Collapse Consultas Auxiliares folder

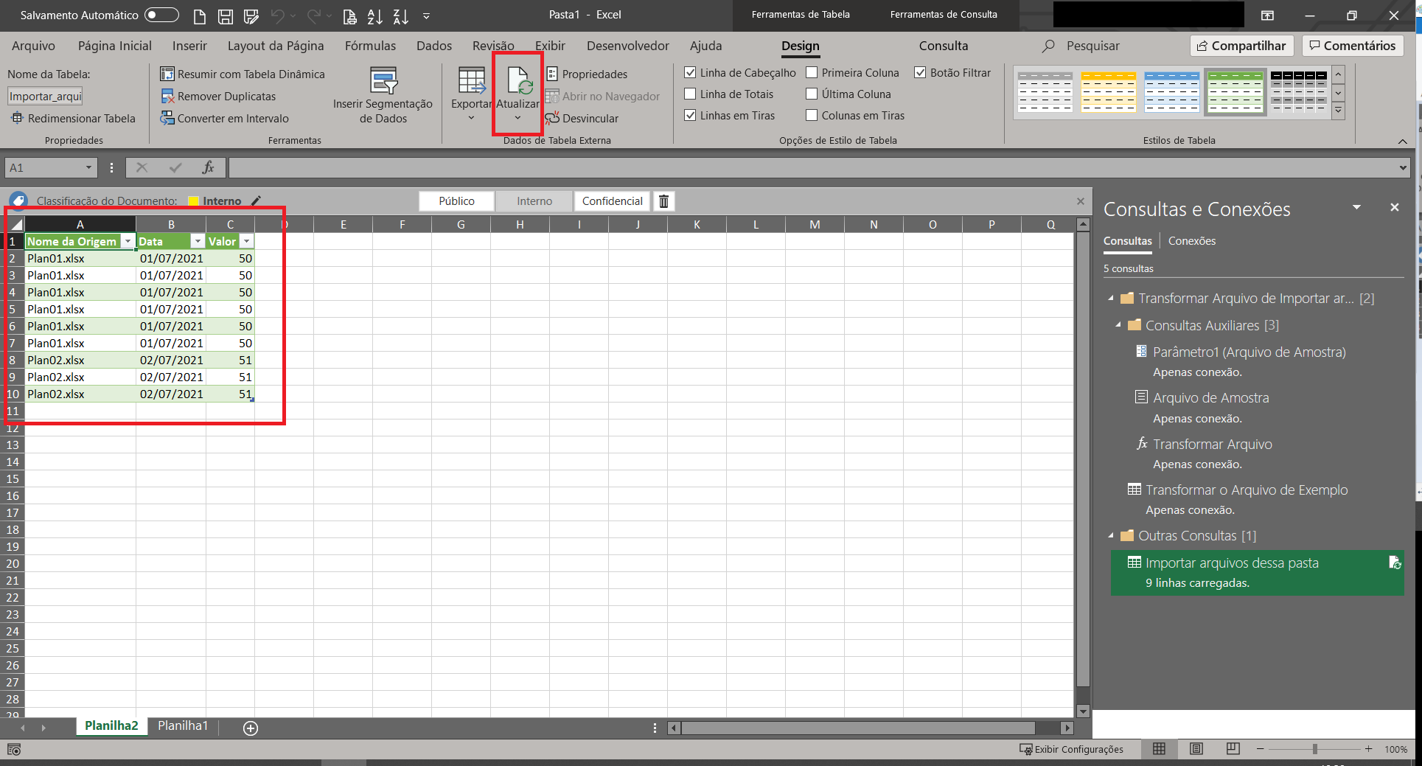tap(1118, 324)
